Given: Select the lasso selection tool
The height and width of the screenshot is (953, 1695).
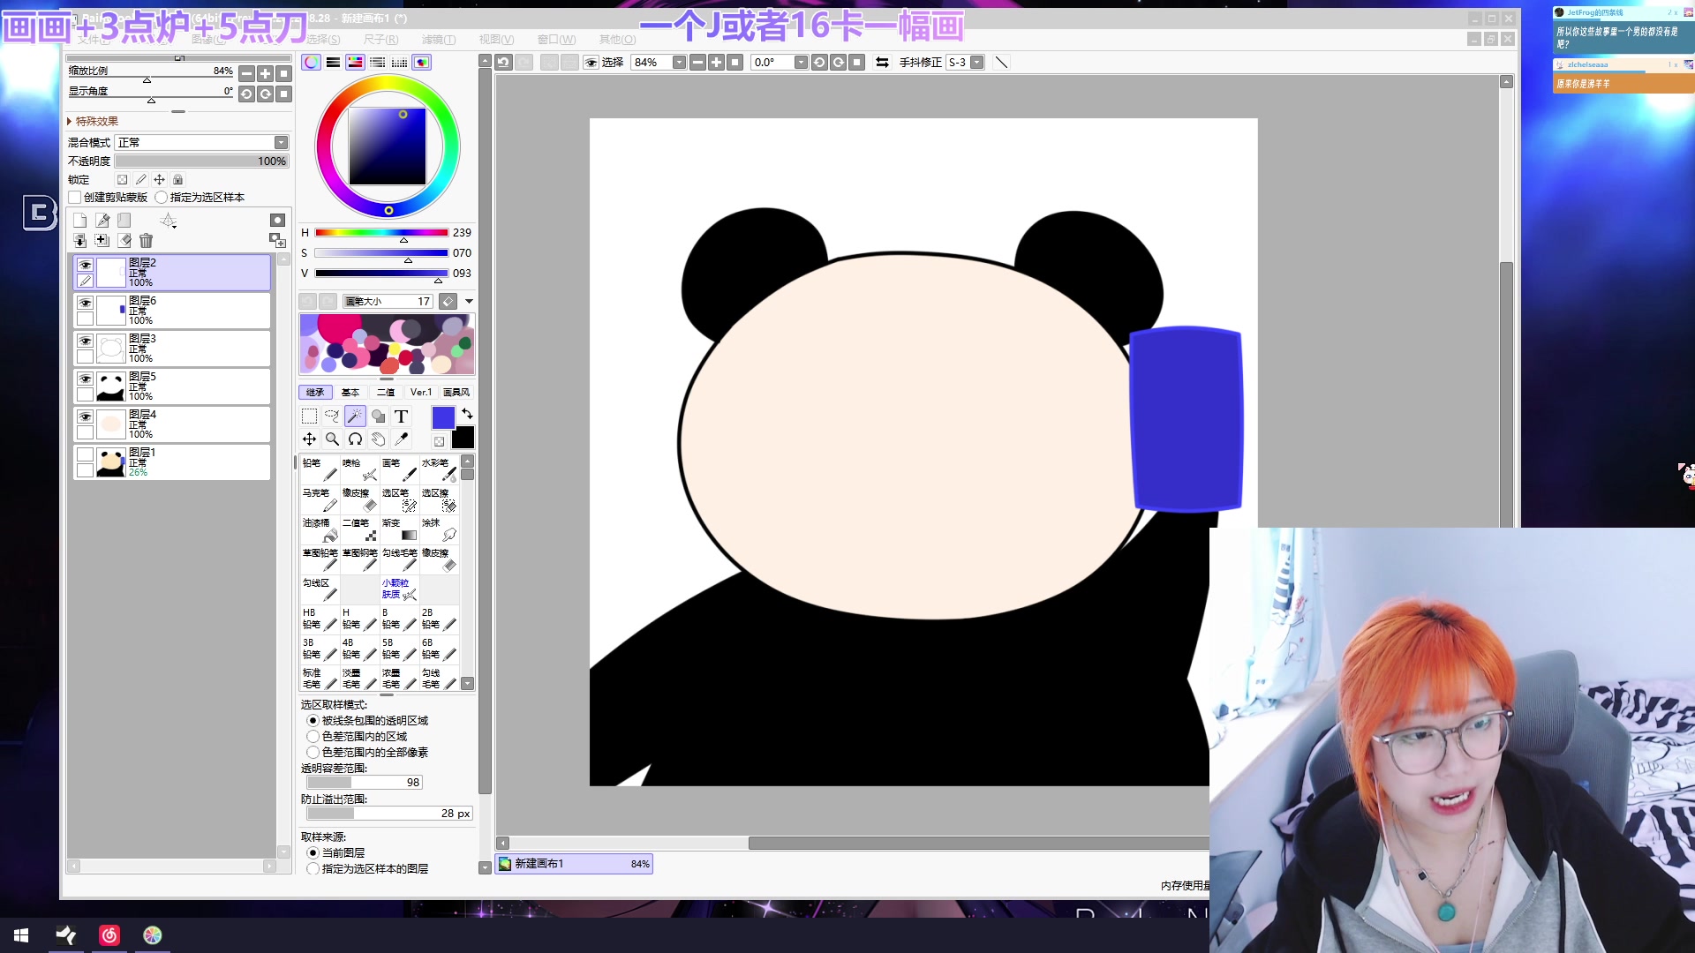Looking at the screenshot, I should [x=332, y=416].
